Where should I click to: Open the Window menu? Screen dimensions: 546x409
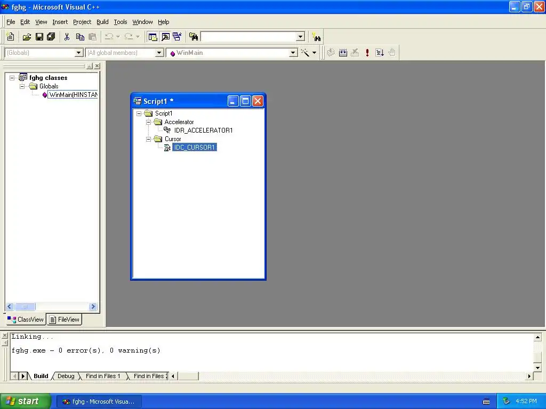(142, 22)
